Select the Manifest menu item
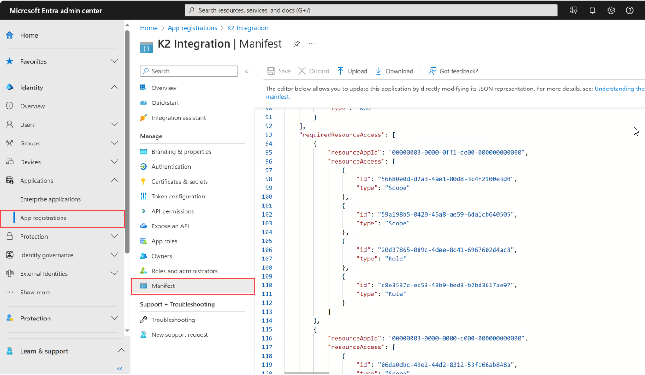Screen dimensions: 645x375 pyautogui.click(x=193, y=286)
